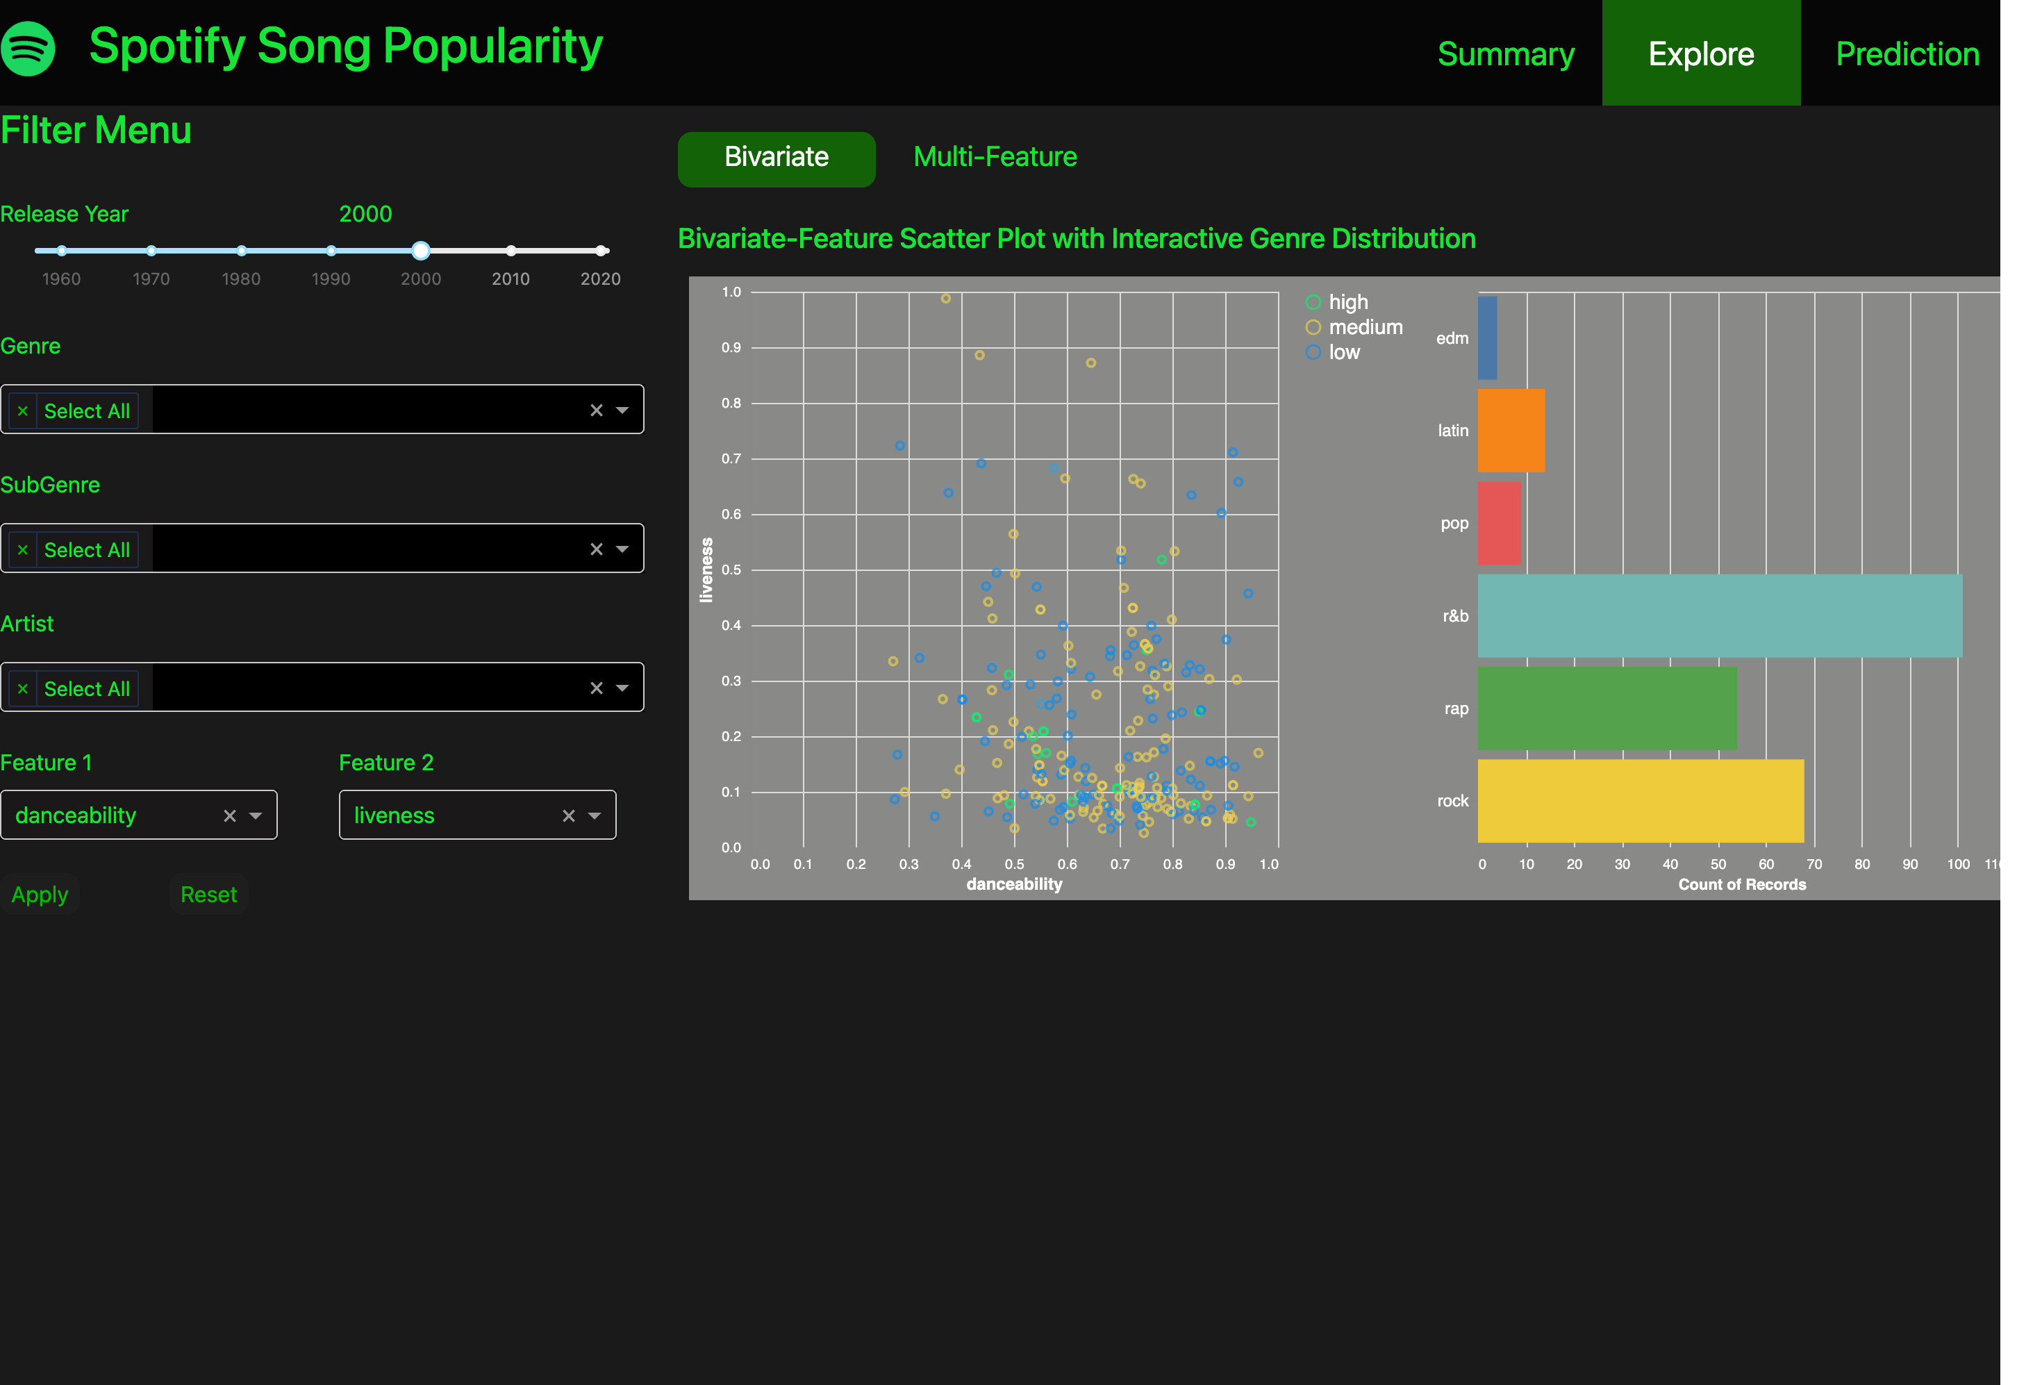Expand the Genre dropdown arrow
The height and width of the screenshot is (1385, 2017).
pyautogui.click(x=622, y=410)
